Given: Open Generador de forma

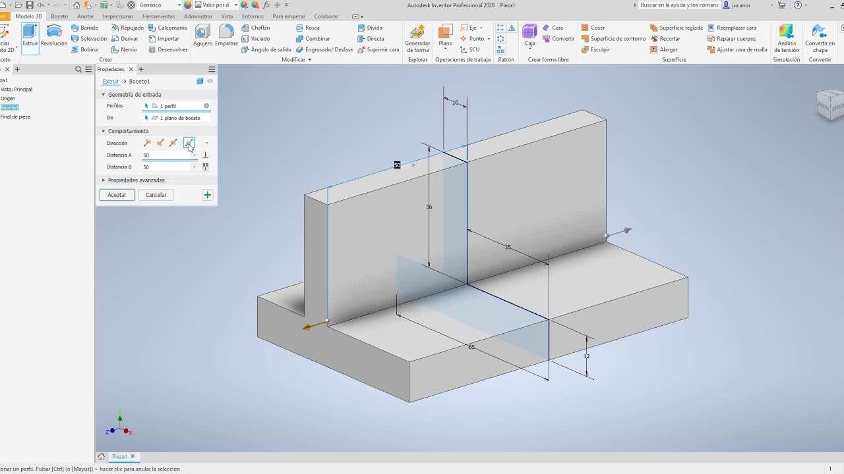Looking at the screenshot, I should pyautogui.click(x=417, y=39).
